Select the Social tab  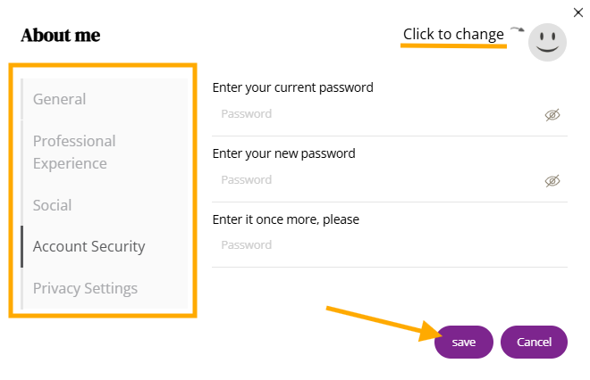pos(52,205)
